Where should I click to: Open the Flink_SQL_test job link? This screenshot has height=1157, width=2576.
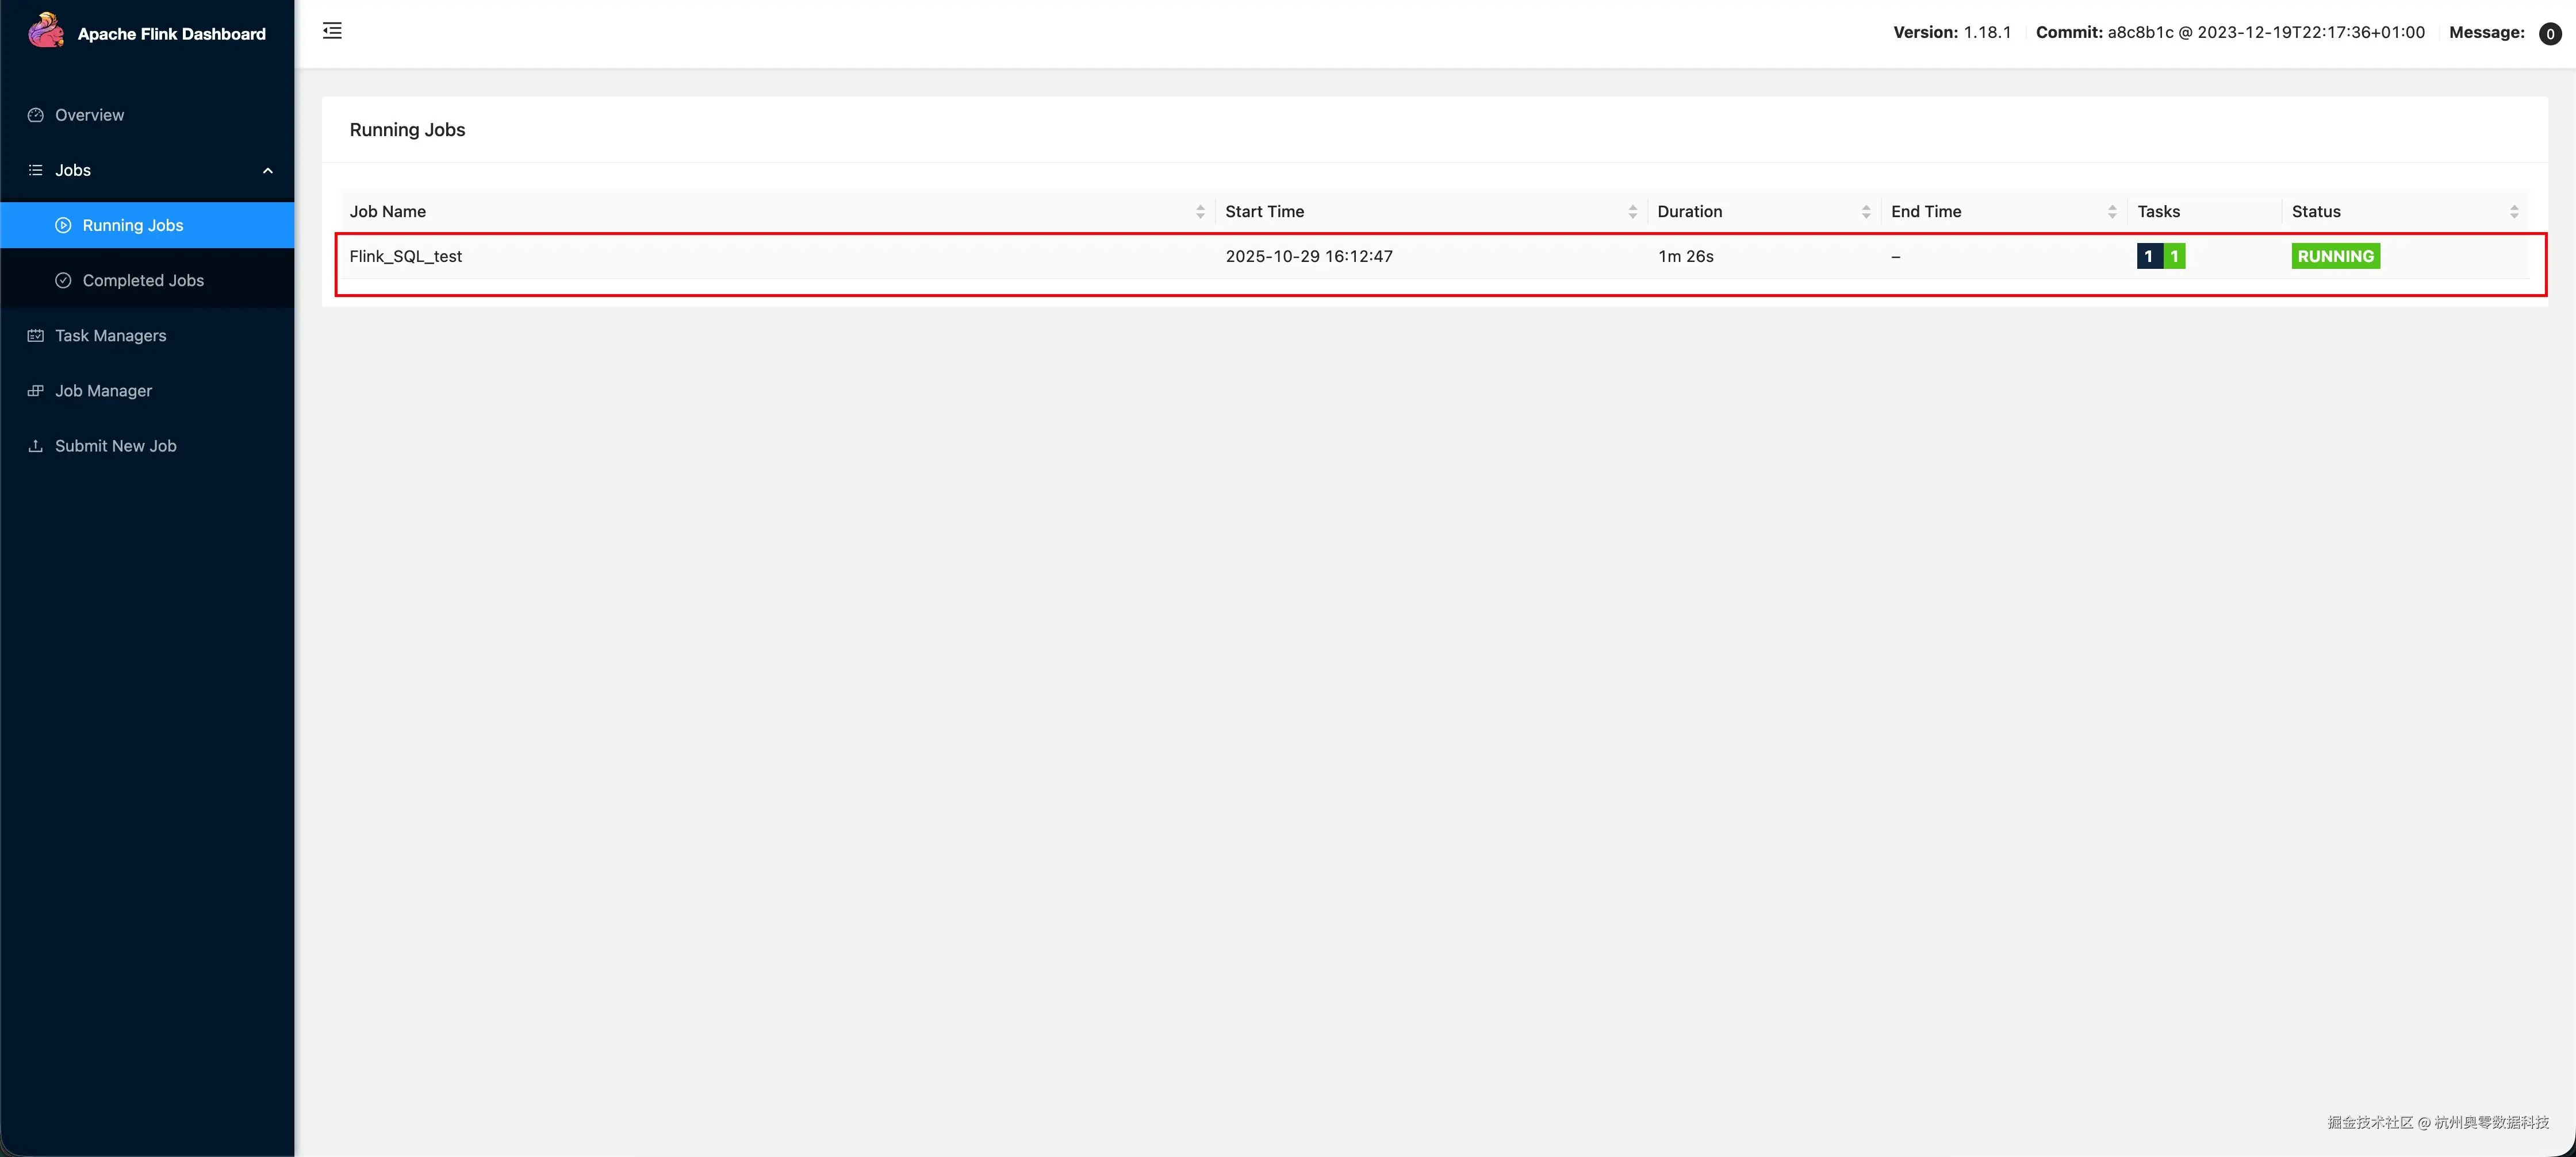[405, 257]
